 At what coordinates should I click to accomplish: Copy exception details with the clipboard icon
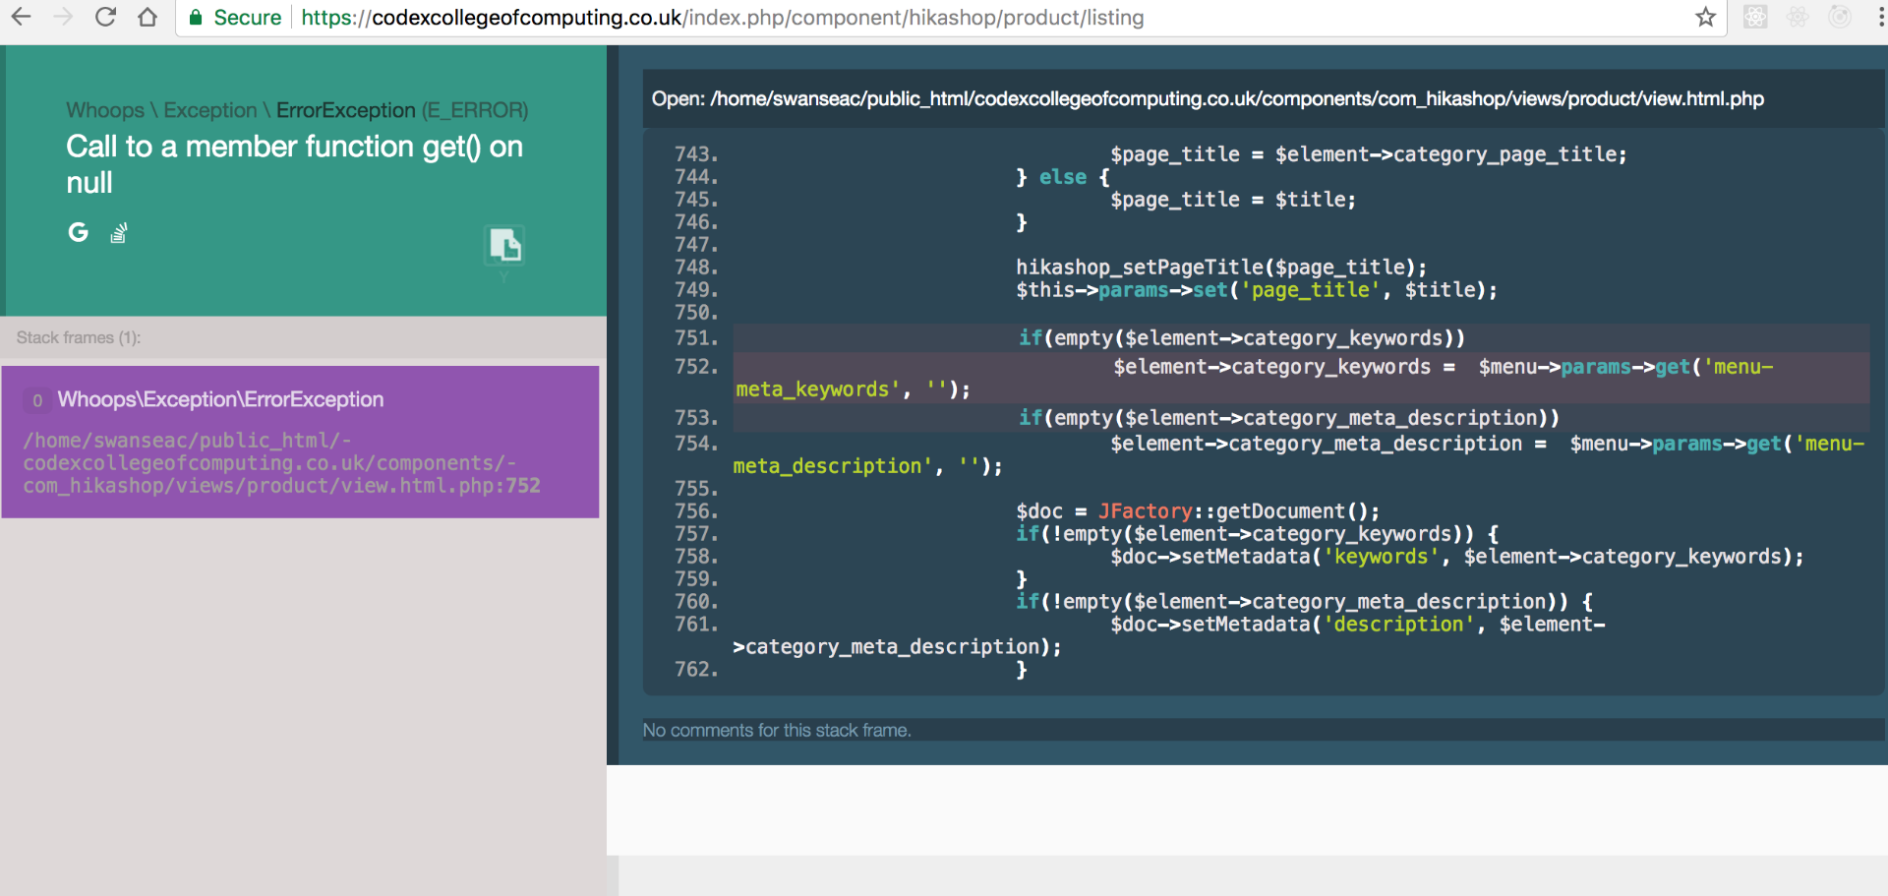(504, 245)
